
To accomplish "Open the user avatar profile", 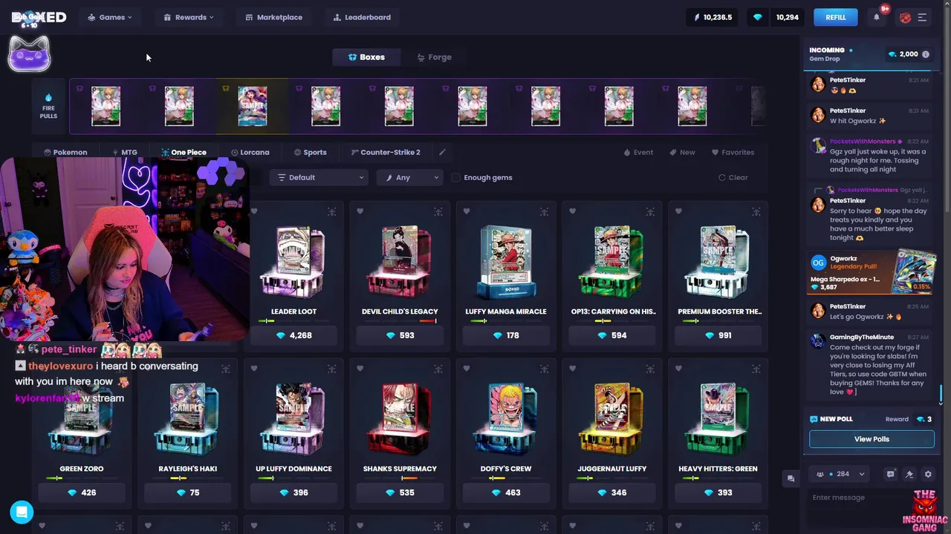I will 905,17.
